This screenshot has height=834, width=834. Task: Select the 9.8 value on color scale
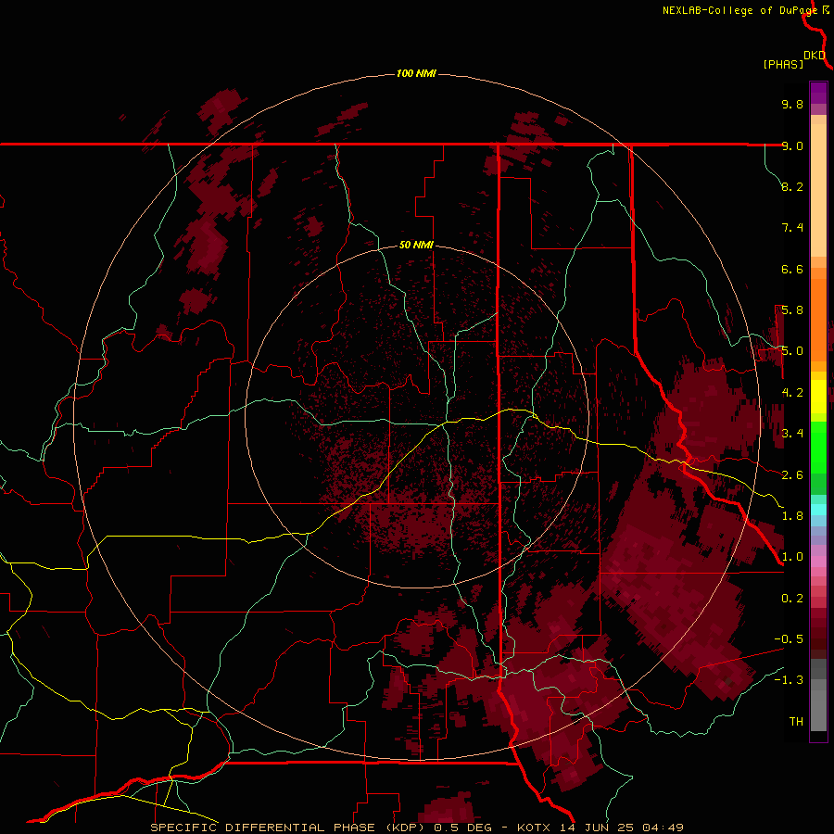792,104
